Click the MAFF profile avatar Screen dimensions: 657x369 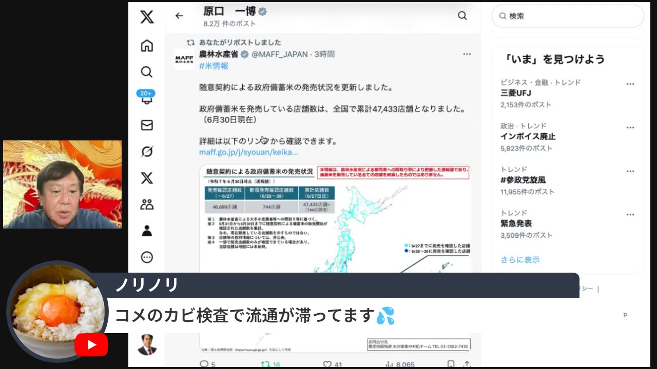coord(184,59)
